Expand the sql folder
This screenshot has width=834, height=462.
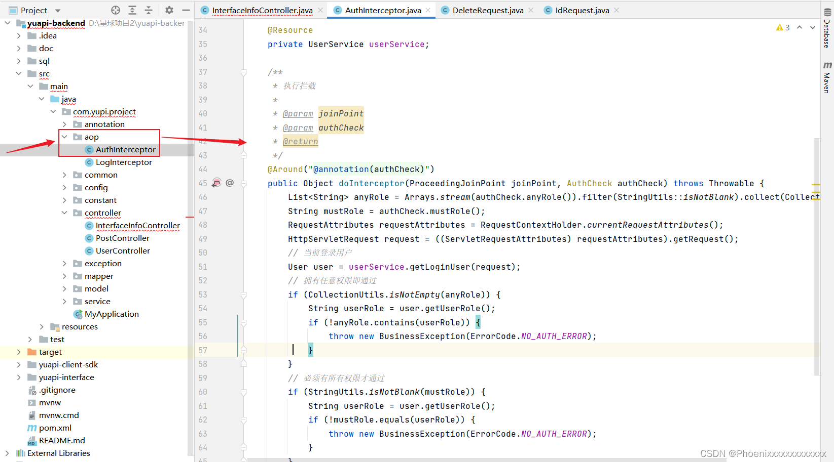[x=19, y=61]
